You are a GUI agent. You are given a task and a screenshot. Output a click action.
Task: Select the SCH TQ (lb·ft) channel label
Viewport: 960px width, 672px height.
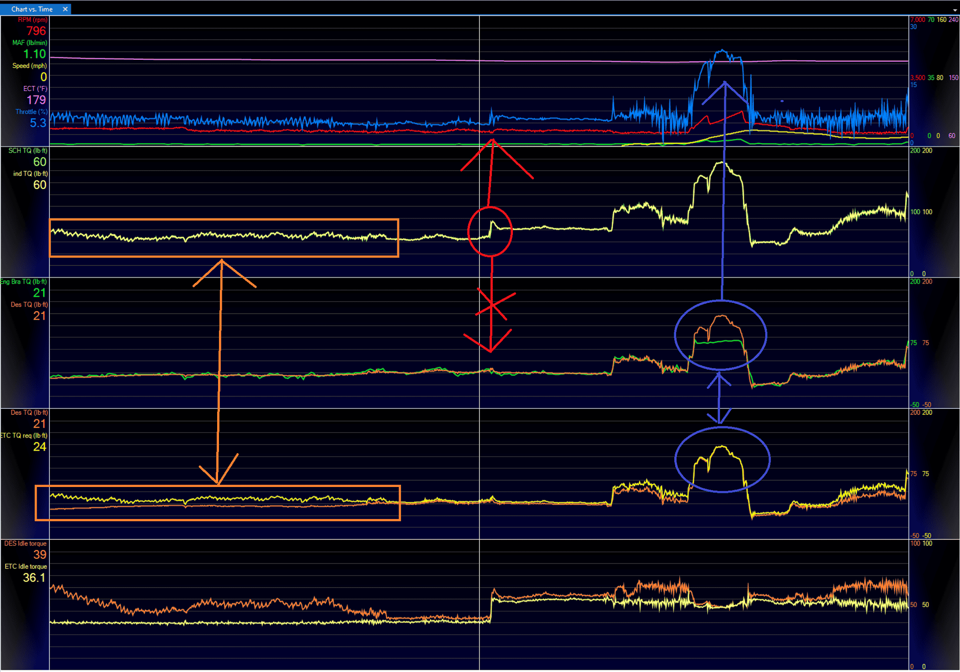click(x=28, y=151)
